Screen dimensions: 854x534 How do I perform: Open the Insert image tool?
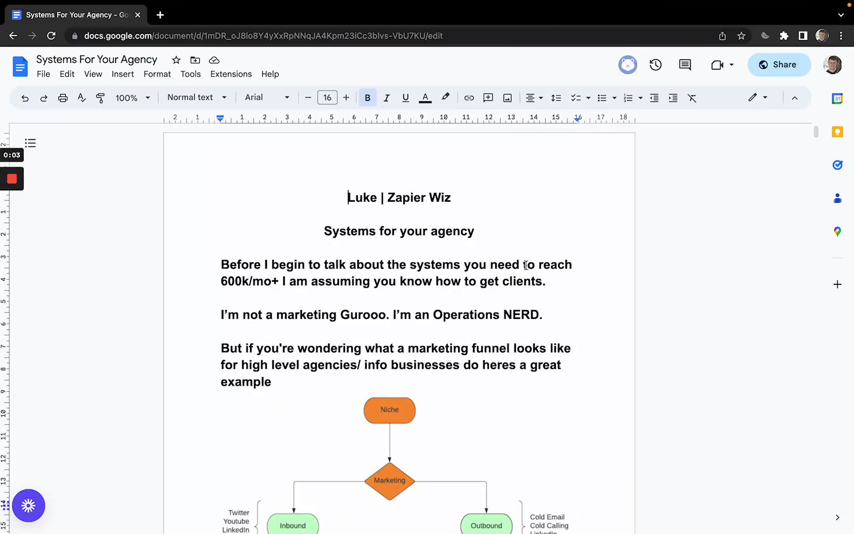coord(507,97)
